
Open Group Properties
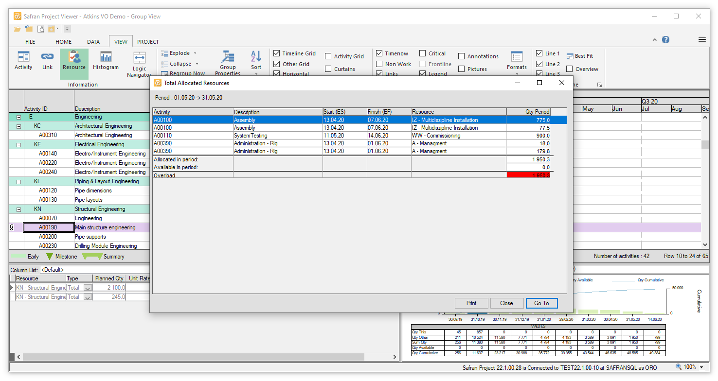click(x=228, y=62)
